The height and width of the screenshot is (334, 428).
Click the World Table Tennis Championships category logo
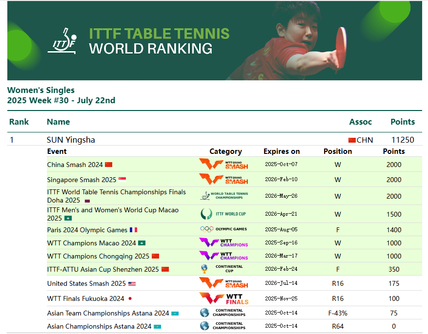click(x=224, y=195)
